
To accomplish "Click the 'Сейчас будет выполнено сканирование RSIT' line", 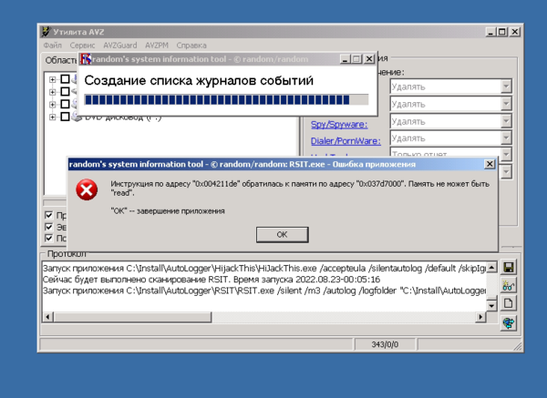I will (x=212, y=280).
